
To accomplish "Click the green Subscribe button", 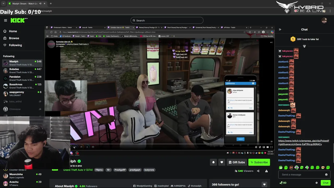I will pyautogui.click(x=259, y=162).
